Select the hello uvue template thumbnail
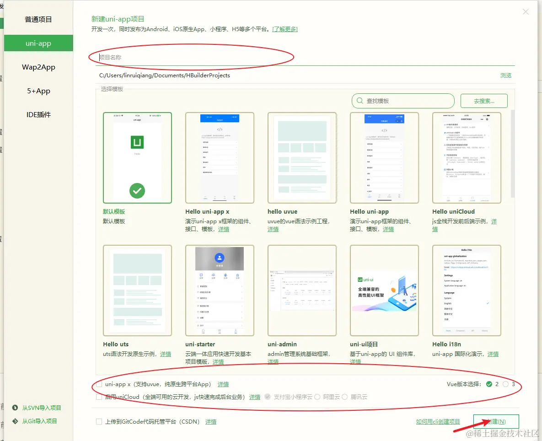The width and height of the screenshot is (542, 441). (x=302, y=158)
